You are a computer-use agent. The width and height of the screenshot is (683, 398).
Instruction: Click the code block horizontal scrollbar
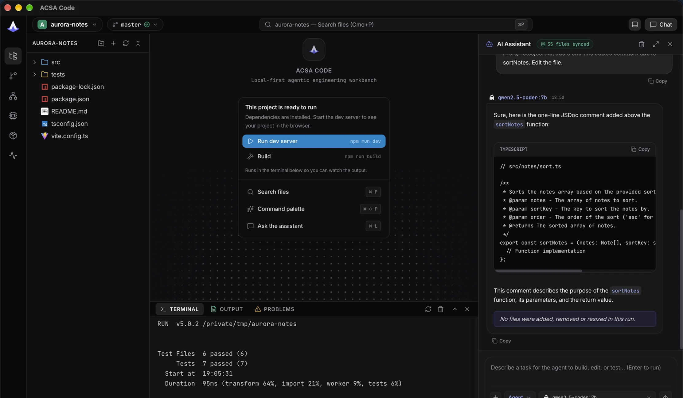coord(538,271)
